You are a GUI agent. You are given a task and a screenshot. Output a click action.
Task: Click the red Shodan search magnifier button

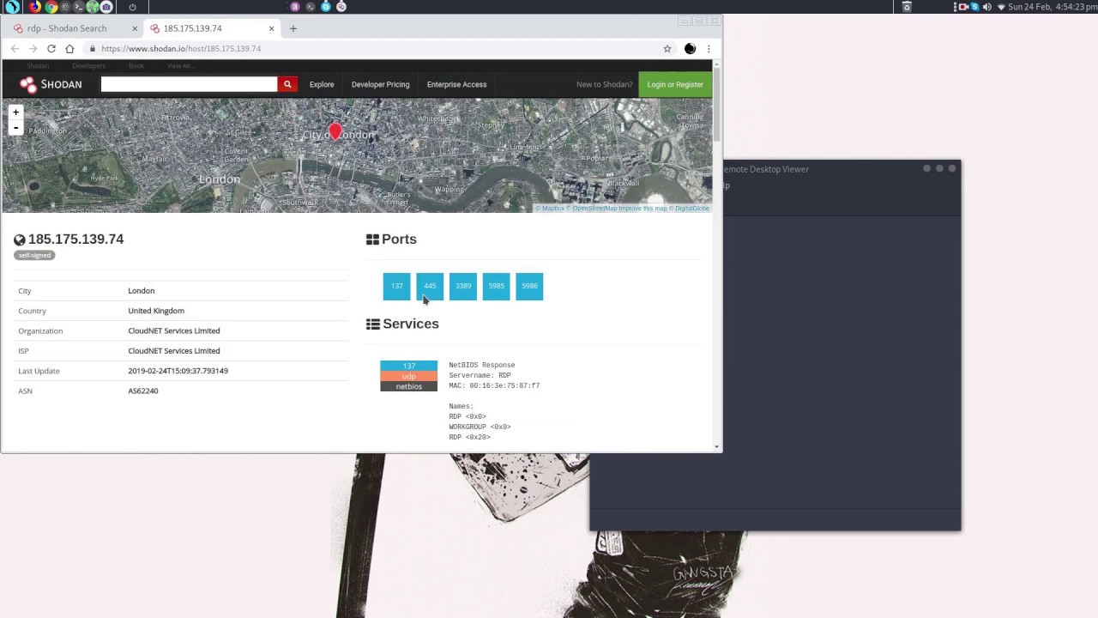pyautogui.click(x=287, y=84)
